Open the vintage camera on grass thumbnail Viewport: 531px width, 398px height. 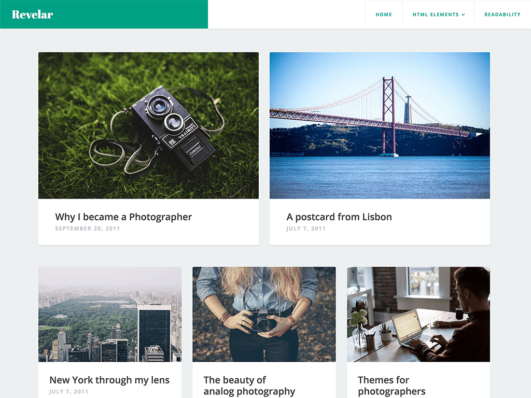(x=148, y=125)
